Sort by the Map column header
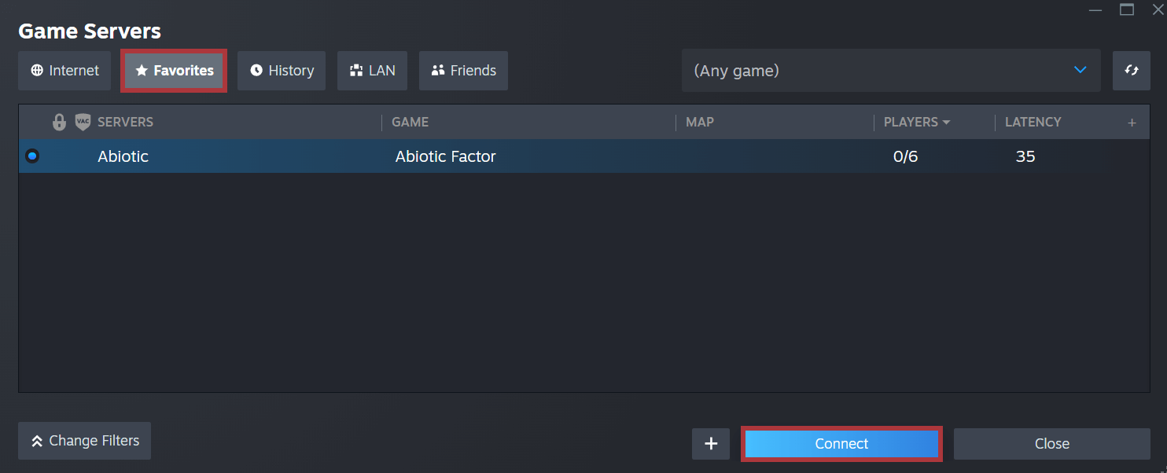The image size is (1167, 473). 700,122
